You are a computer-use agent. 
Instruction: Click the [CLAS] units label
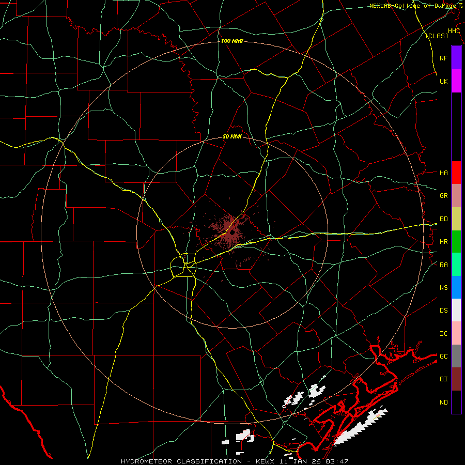tap(437, 36)
